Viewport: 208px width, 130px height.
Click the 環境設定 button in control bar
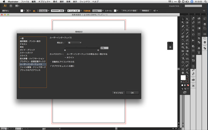pyautogui.click(x=146, y=11)
